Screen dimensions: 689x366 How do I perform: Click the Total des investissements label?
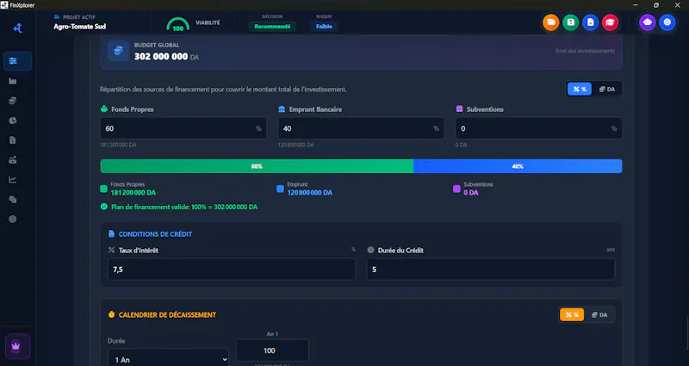585,51
